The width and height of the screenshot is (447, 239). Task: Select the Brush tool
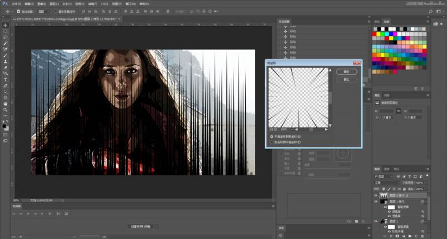pyautogui.click(x=6, y=55)
